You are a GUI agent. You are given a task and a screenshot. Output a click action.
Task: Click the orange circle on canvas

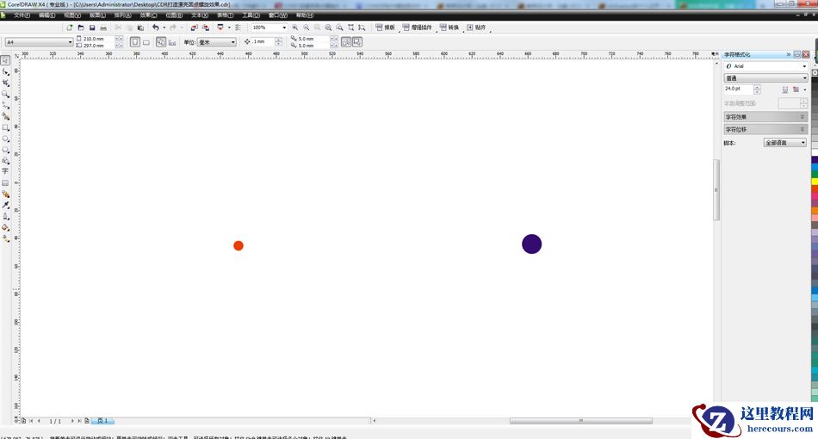(x=239, y=245)
